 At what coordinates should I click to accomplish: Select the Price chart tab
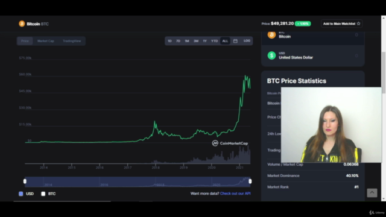pos(25,41)
